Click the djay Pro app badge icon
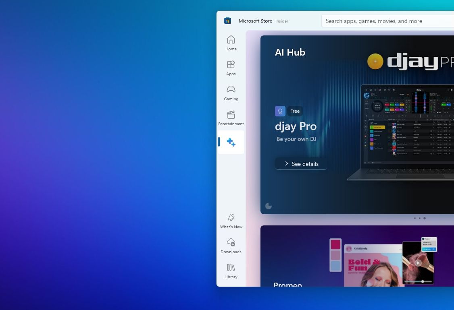 coord(280,111)
